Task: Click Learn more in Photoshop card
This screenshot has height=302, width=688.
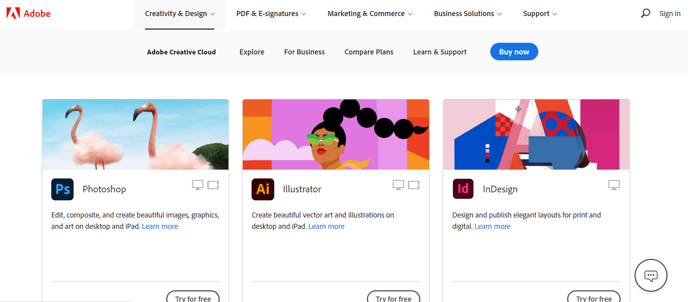Action: 160,226
